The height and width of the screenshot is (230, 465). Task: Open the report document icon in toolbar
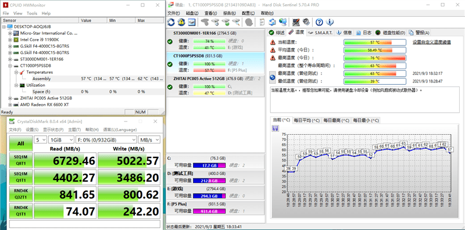pyautogui.click(x=262, y=22)
